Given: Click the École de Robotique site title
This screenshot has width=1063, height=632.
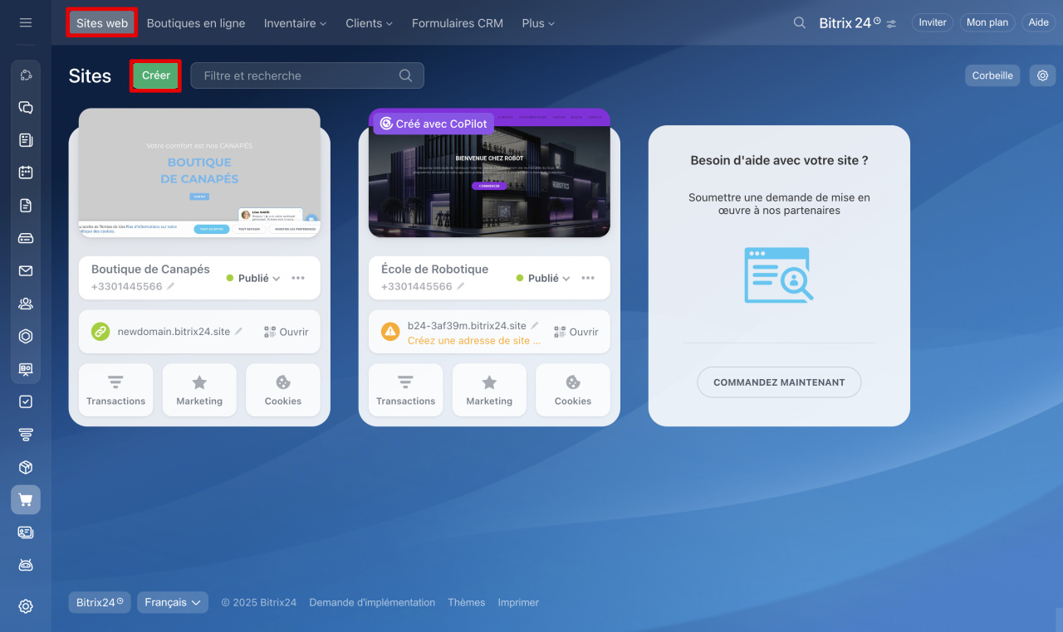Looking at the screenshot, I should coord(434,270).
